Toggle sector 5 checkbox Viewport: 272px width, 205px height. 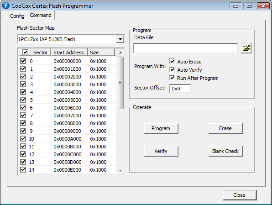pos(23,100)
